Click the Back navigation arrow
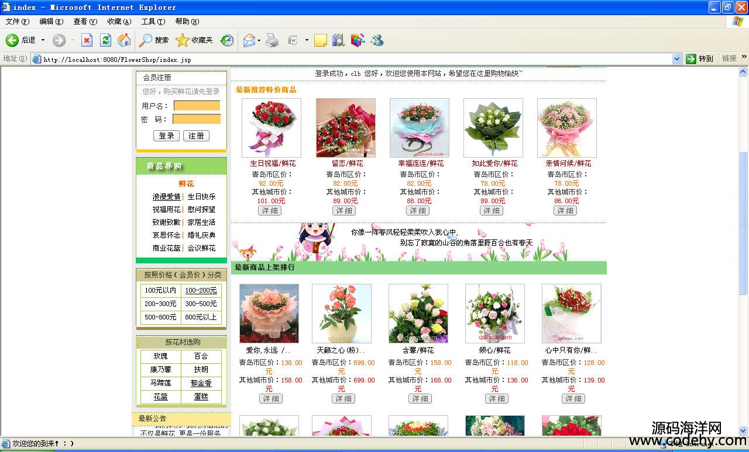 point(12,40)
